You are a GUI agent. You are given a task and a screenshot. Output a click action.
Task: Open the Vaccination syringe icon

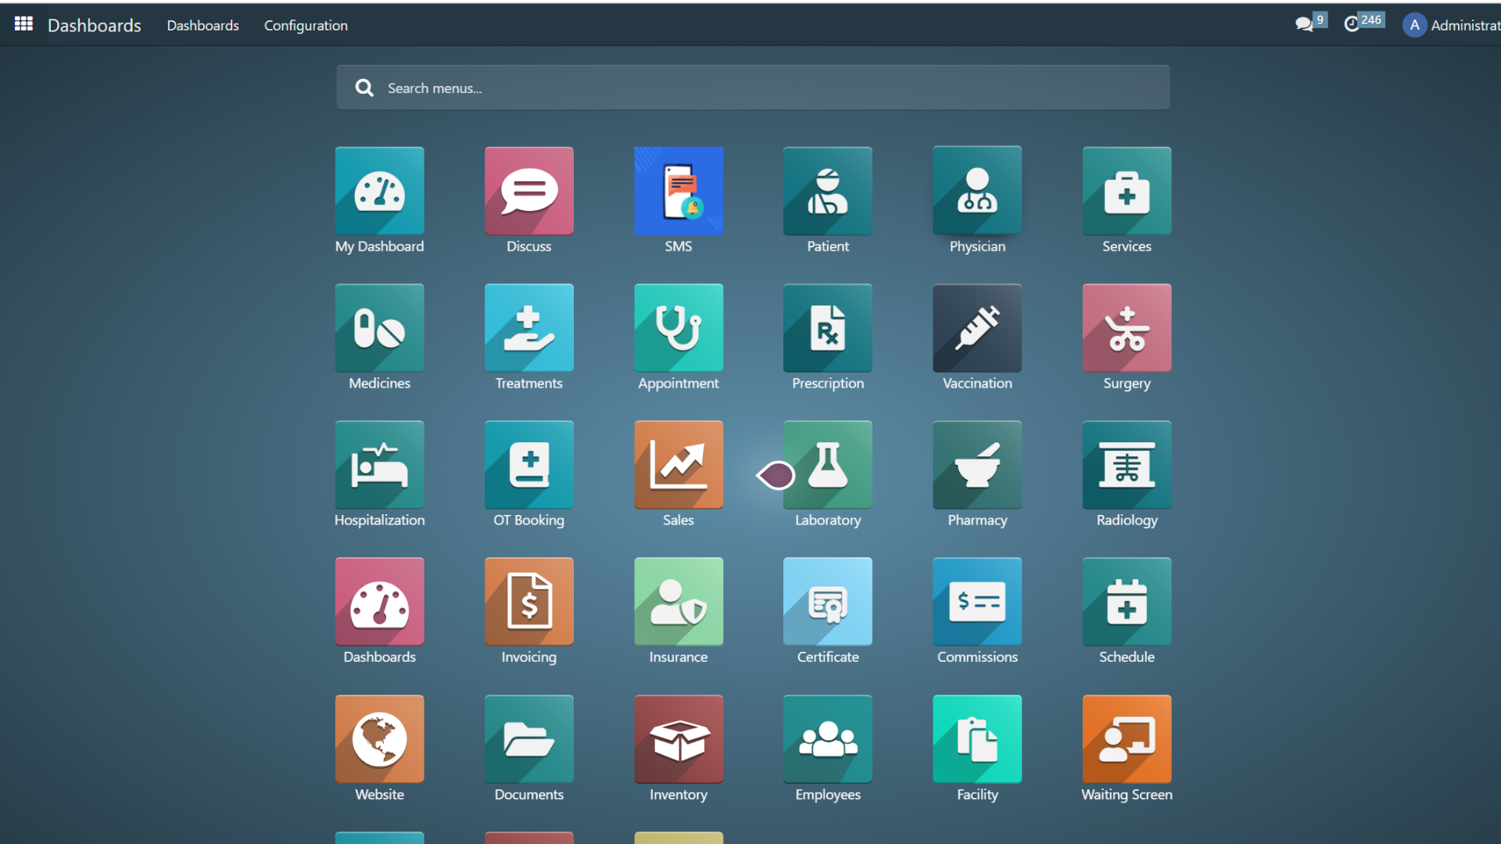point(976,328)
